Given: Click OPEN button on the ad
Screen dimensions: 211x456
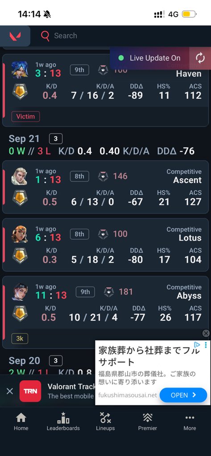Looking at the screenshot, I should 183,395.
